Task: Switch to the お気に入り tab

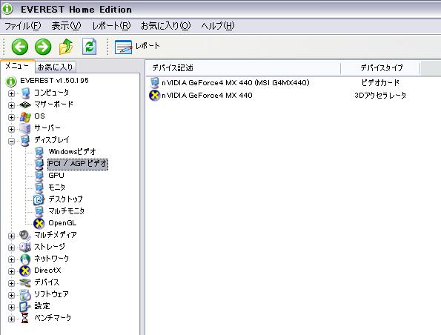Action: coord(55,67)
